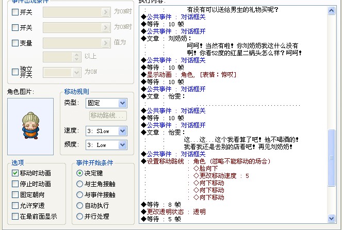The image size is (342, 230).
Task: Uncheck 移动时动画 option
Action: (15, 173)
